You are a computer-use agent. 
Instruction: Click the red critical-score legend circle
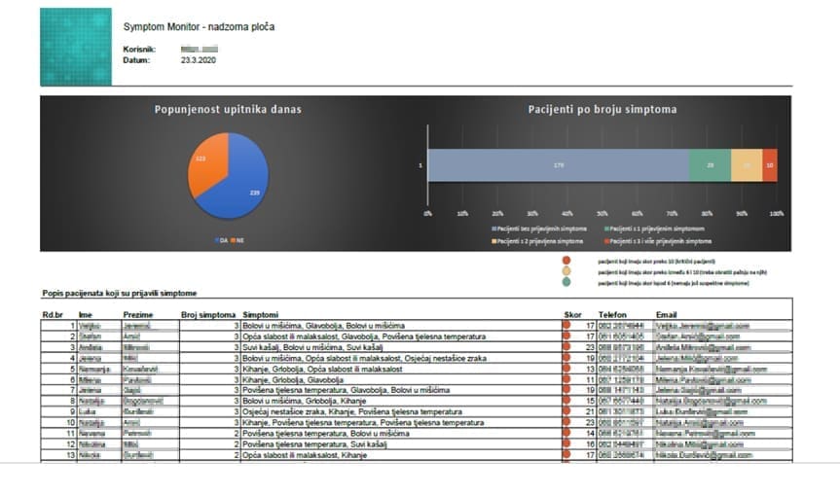[x=566, y=260]
